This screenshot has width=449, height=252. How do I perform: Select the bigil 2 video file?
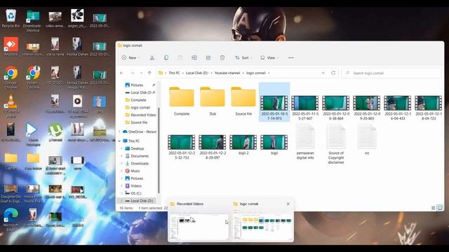pos(243,145)
